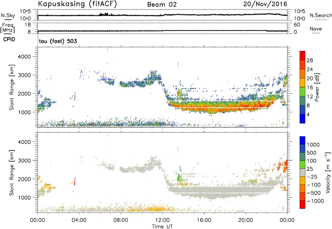332x229 pixels.
Task: Click the orange velocity scatter near 23:30
Action: (282, 165)
